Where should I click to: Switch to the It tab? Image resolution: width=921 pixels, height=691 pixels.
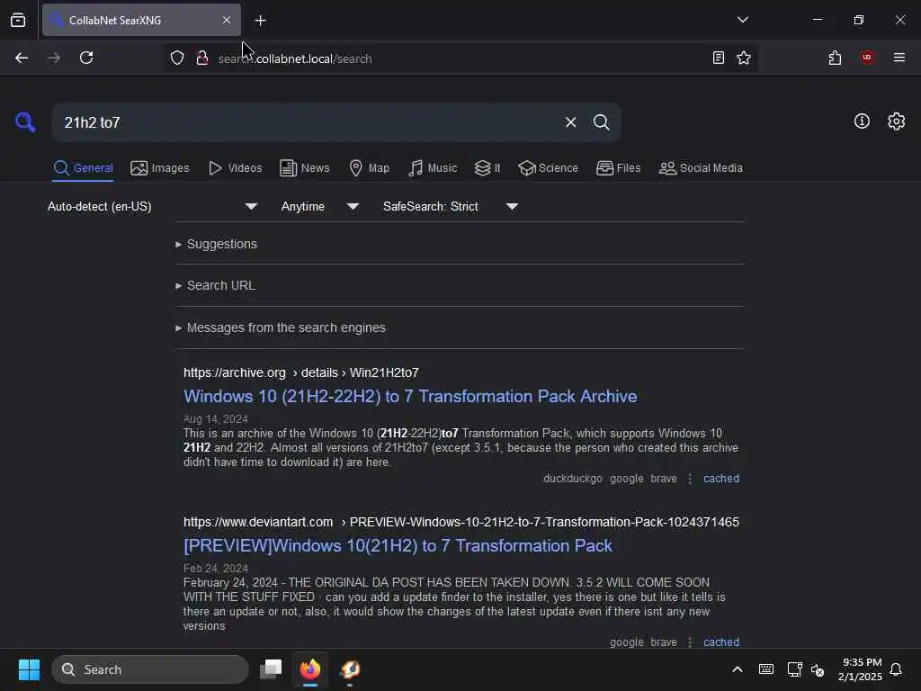pos(487,168)
